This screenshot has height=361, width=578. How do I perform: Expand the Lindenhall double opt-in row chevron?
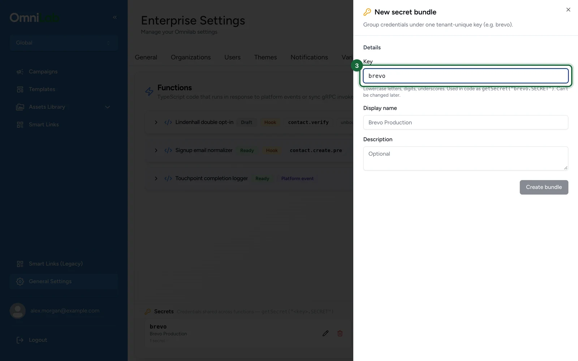156,122
